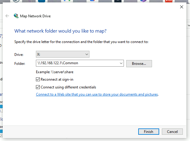190x141 pixels.
Task: Click the 'Specify the drive letter' instruction text
Action: tap(81, 42)
